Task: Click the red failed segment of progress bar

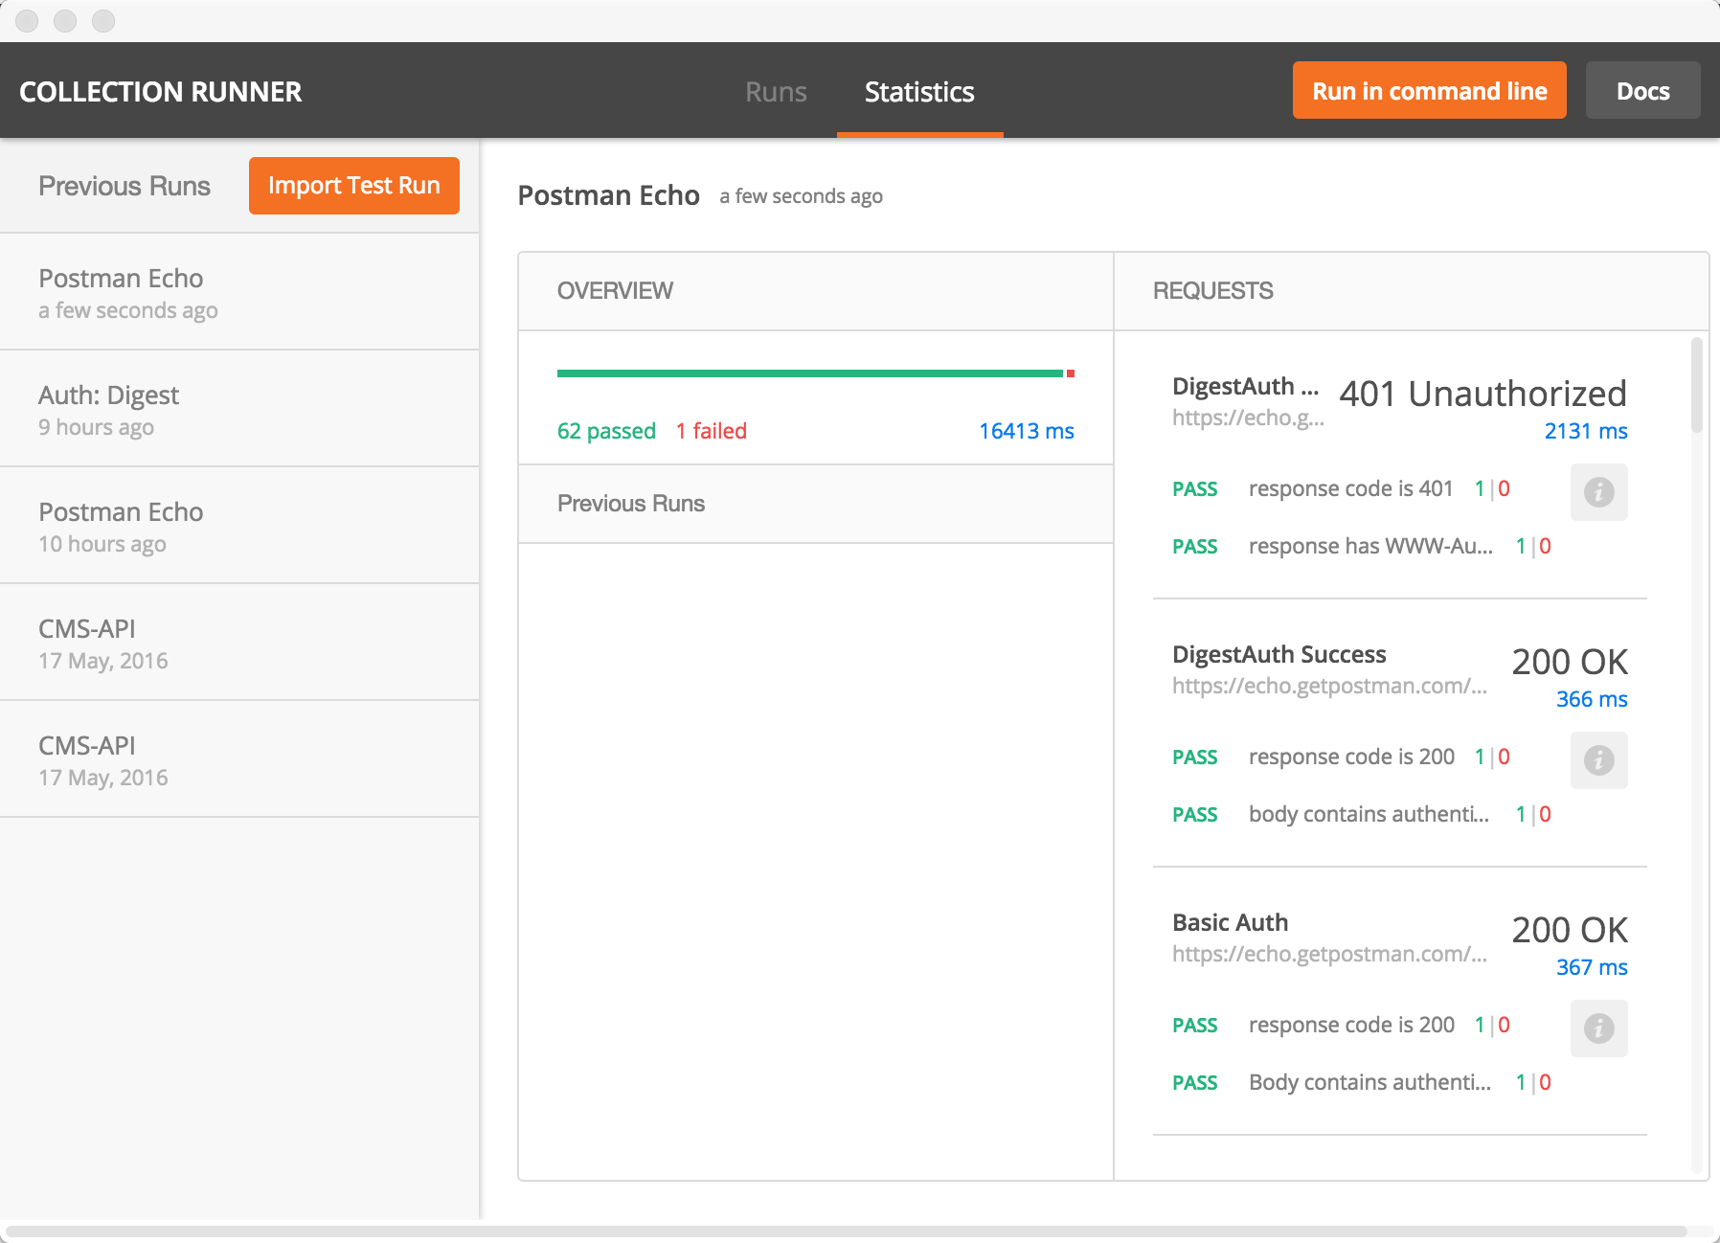Action: [1071, 373]
